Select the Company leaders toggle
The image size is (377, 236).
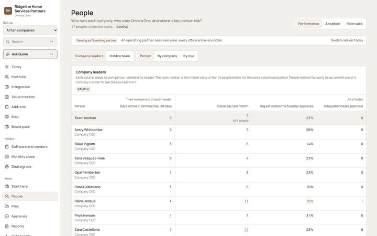(89, 56)
